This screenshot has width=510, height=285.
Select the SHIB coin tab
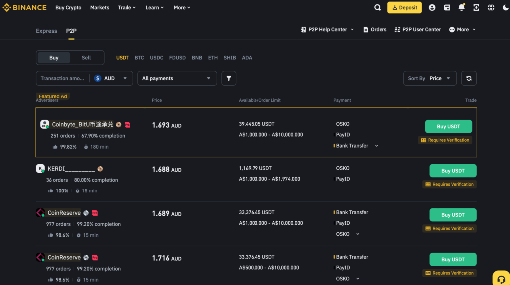(230, 58)
